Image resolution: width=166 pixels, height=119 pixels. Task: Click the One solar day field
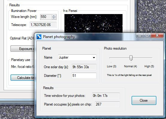[x=84, y=67]
